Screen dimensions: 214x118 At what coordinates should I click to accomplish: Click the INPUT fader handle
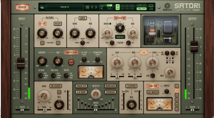[21, 63]
